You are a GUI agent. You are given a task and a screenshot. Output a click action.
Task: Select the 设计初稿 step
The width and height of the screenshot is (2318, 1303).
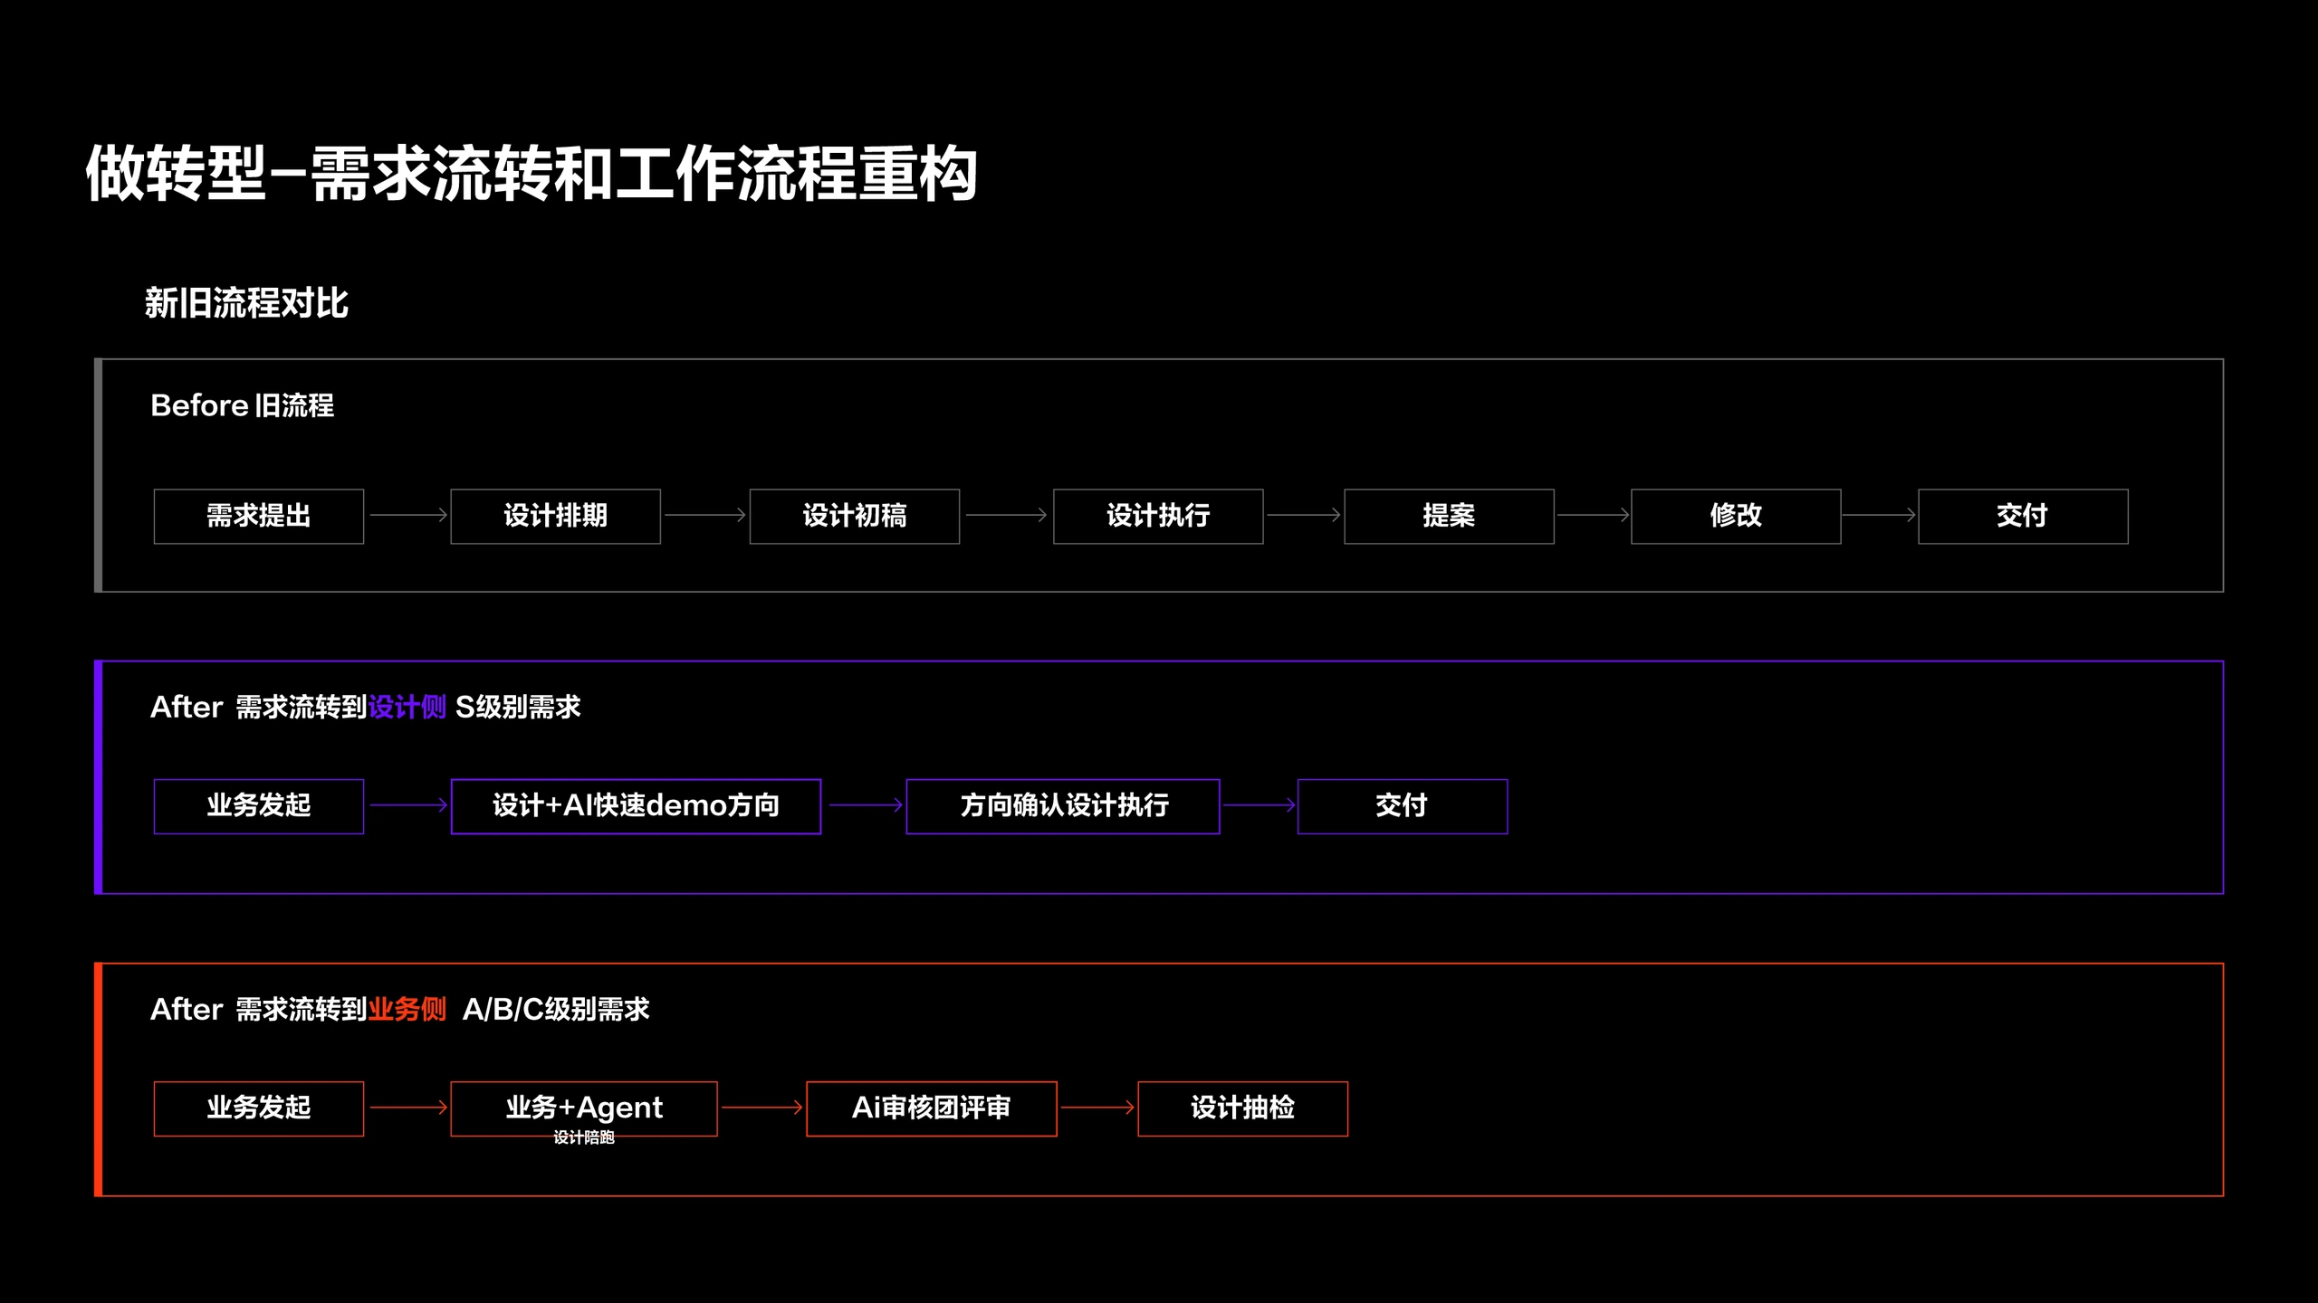(x=855, y=516)
